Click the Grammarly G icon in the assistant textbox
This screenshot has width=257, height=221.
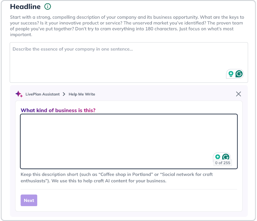[226, 157]
